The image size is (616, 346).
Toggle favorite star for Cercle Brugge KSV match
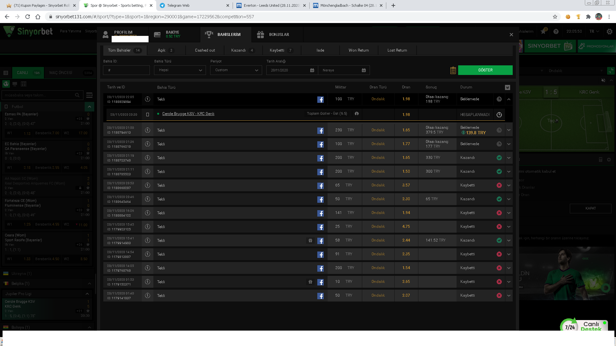[88, 311]
